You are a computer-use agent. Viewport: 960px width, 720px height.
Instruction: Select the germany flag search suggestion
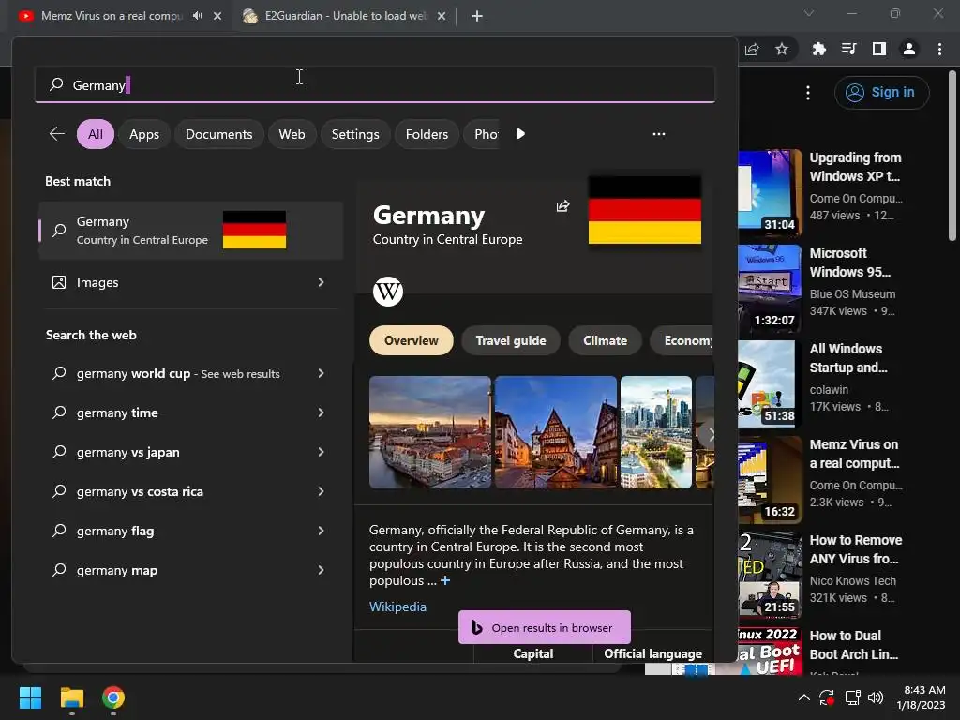(x=189, y=531)
